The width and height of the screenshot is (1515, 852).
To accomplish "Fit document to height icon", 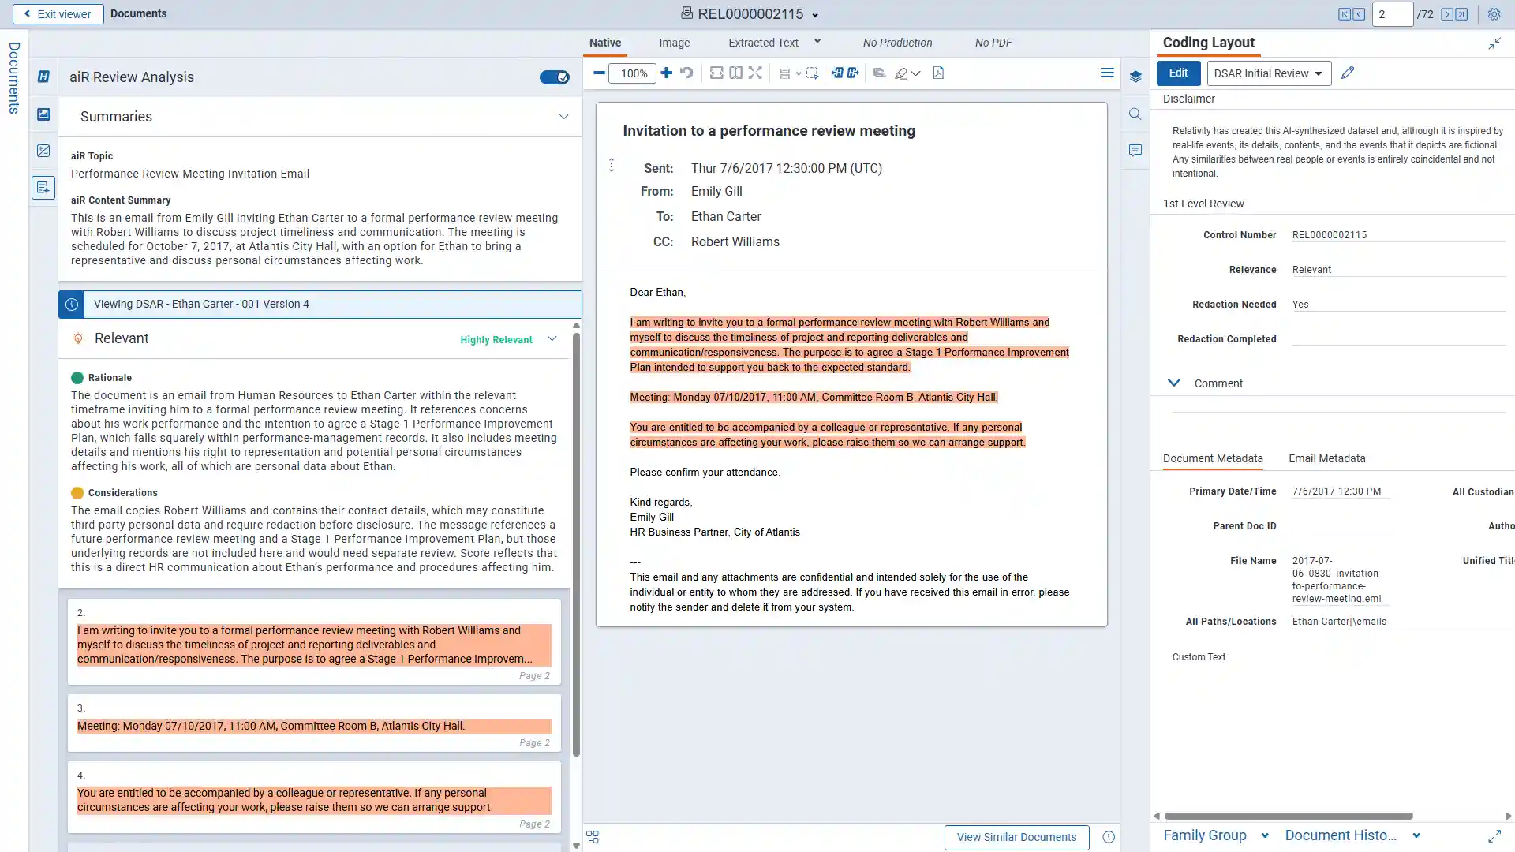I will pos(736,73).
